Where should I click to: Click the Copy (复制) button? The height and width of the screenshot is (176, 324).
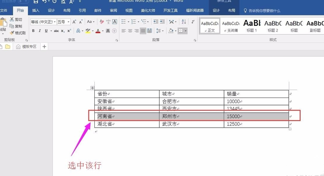pyautogui.click(x=16, y=26)
